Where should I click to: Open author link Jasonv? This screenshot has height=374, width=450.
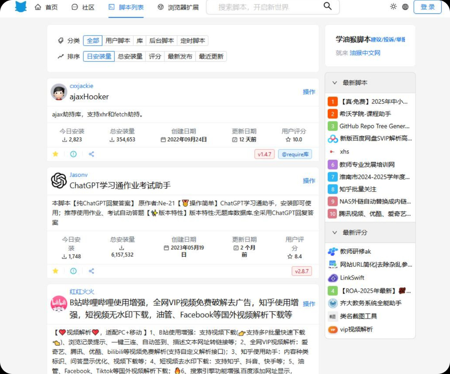pyautogui.click(x=78, y=175)
